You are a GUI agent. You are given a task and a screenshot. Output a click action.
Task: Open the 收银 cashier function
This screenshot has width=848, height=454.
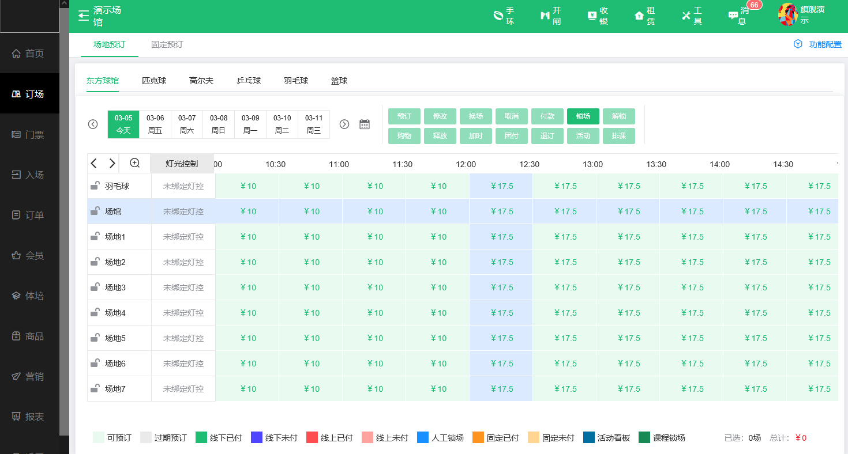(x=598, y=16)
